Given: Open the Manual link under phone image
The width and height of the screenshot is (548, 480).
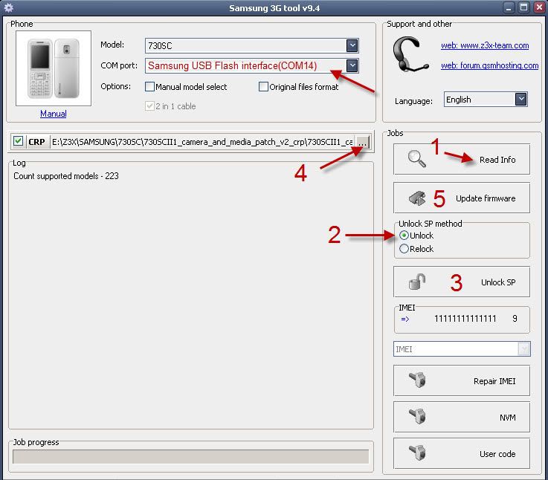Looking at the screenshot, I should [x=53, y=114].
